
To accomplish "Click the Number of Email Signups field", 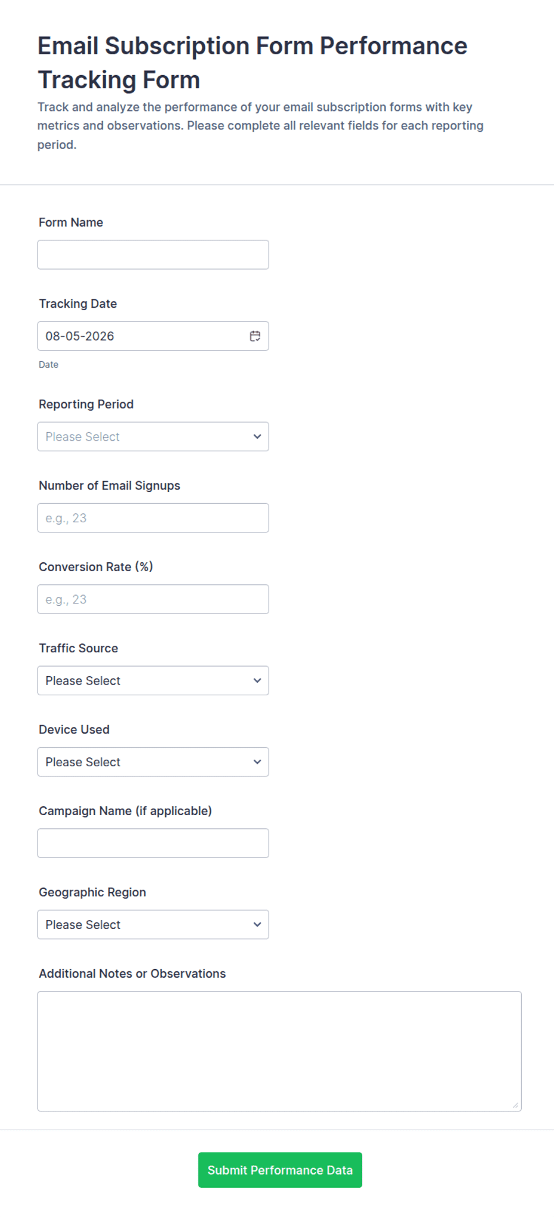I will 153,518.
